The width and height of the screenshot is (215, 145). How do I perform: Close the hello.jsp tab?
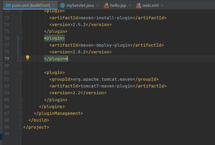point(130,5)
